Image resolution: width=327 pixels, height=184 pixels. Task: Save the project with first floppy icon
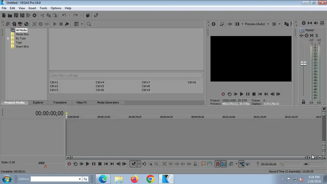tap(16, 16)
